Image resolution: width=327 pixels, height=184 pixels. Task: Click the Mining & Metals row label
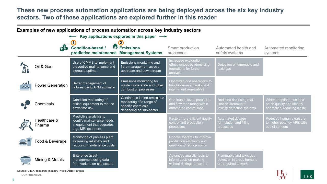click(x=49, y=160)
